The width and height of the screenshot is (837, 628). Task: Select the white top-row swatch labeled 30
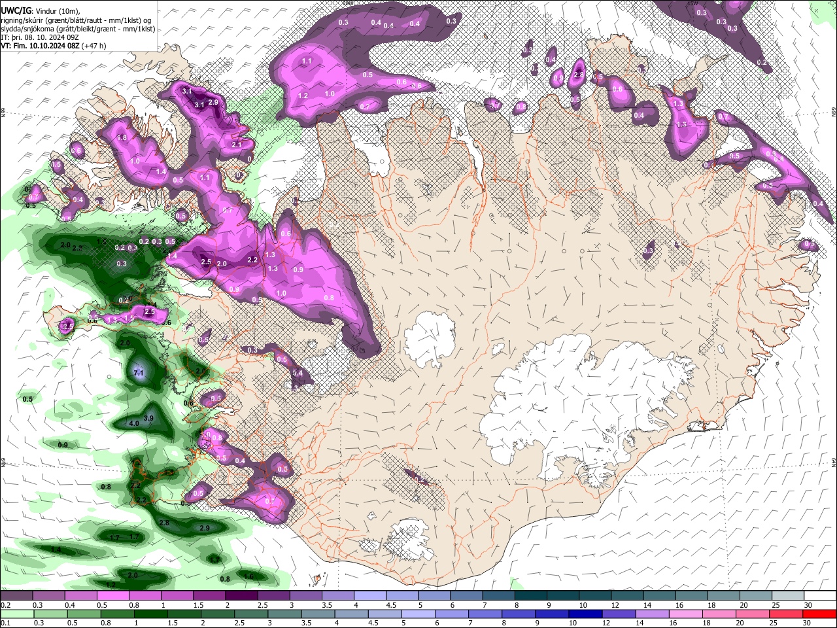click(x=821, y=596)
